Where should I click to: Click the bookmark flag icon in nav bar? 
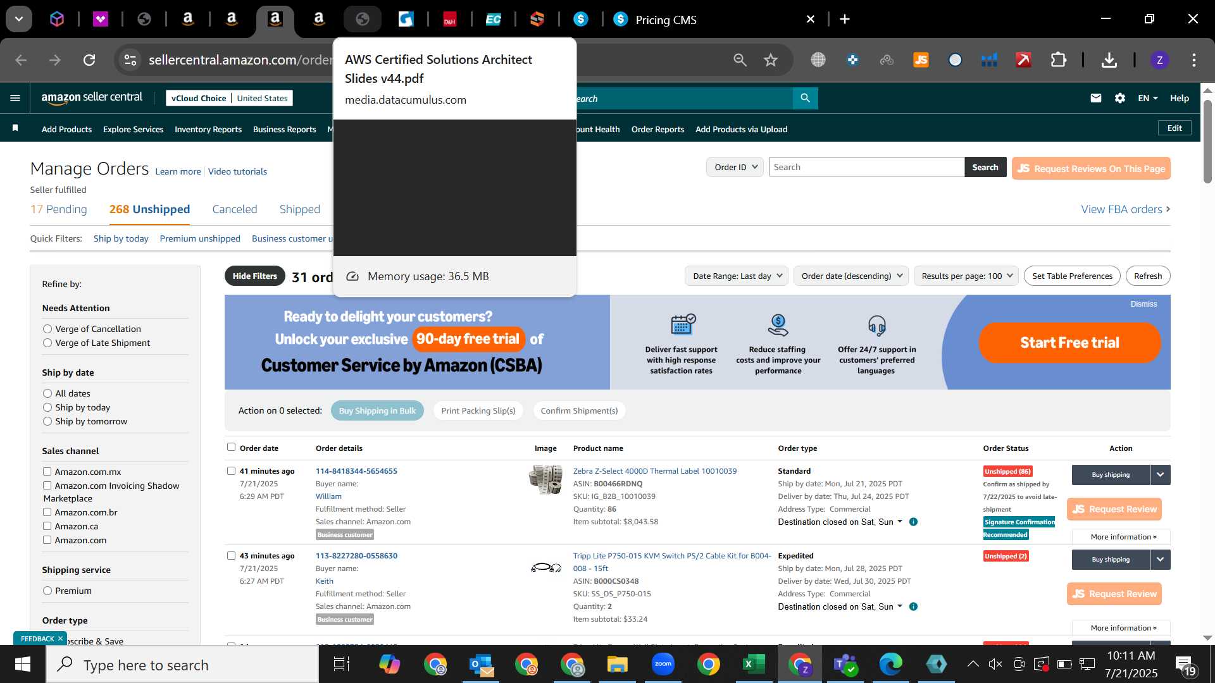click(x=15, y=128)
